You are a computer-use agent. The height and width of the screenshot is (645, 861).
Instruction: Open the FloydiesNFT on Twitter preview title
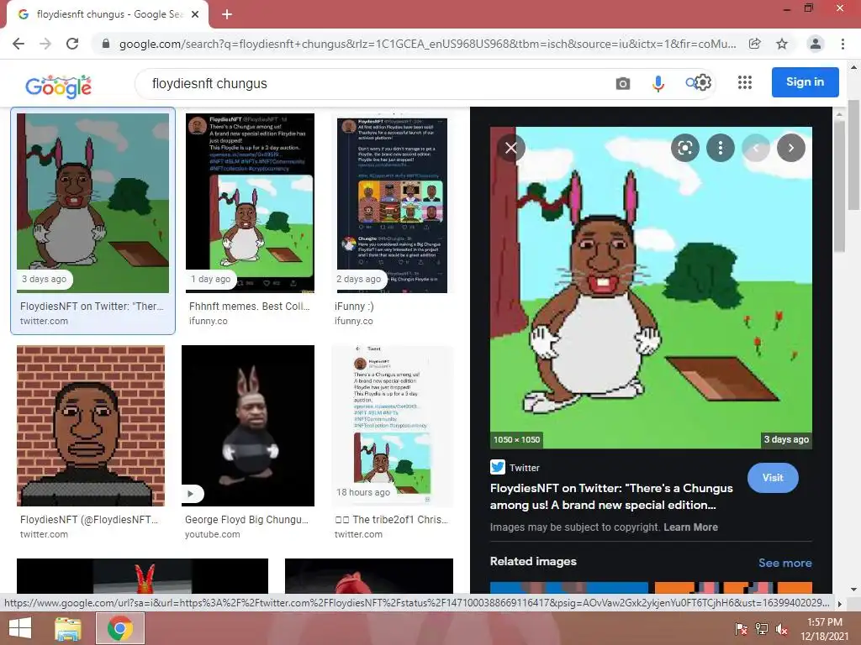click(611, 496)
